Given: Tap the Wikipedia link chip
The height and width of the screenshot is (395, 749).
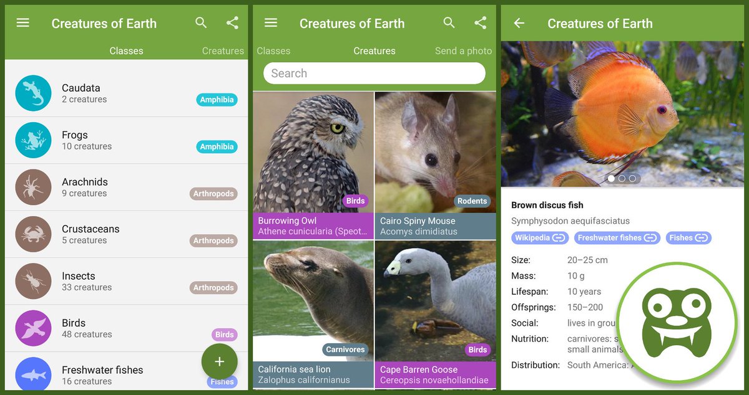Looking at the screenshot, I should [540, 237].
